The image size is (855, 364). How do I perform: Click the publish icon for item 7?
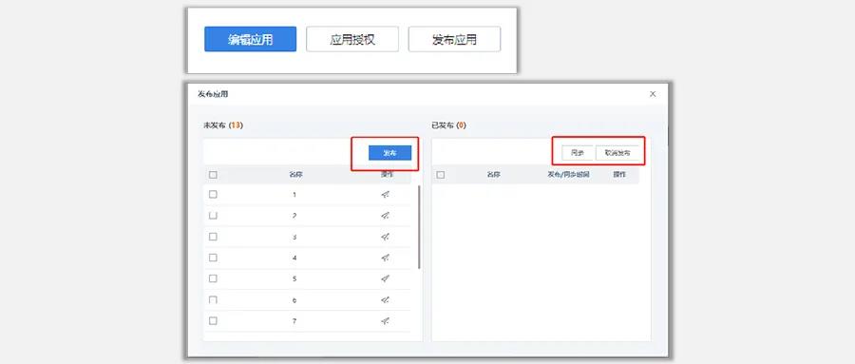click(x=386, y=321)
